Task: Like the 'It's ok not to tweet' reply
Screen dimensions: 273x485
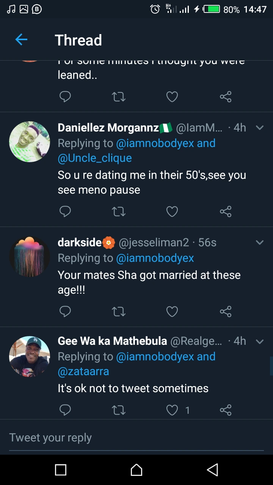Action: click(x=172, y=410)
